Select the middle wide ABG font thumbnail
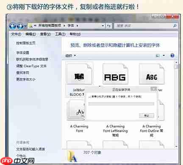Viewport: 183px width, 165px height. (115, 74)
